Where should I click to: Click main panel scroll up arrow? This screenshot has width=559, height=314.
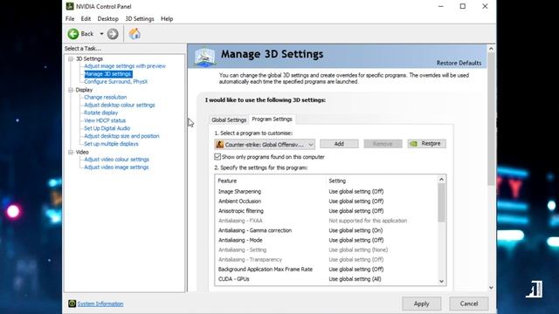click(x=491, y=49)
